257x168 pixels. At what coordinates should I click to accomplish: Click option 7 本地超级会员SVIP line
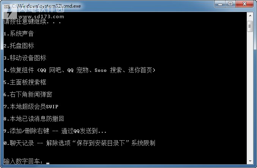point(31,106)
